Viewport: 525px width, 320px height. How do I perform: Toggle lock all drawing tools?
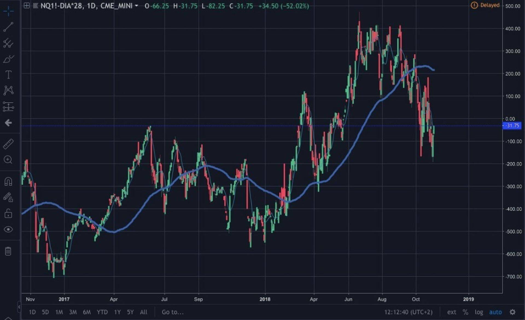pyautogui.click(x=8, y=213)
